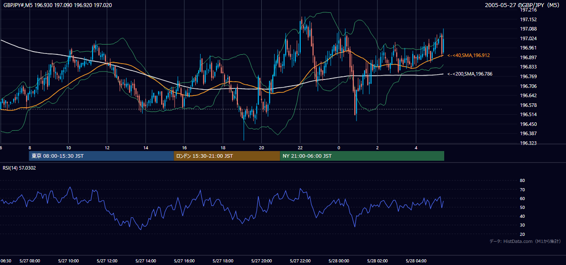Click the RSI axis level 50
Screen dimensions: 566x265
tap(522, 207)
